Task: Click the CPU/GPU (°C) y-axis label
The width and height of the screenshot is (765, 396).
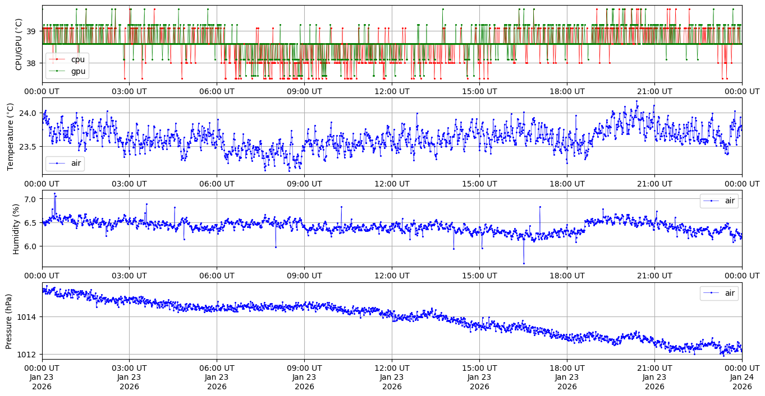Action: (19, 44)
